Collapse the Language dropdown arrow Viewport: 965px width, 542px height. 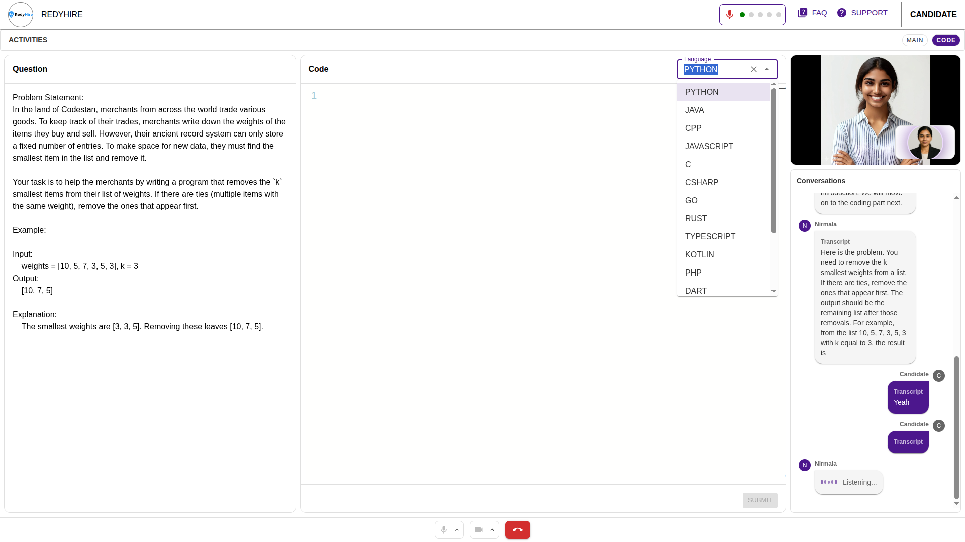click(x=767, y=69)
